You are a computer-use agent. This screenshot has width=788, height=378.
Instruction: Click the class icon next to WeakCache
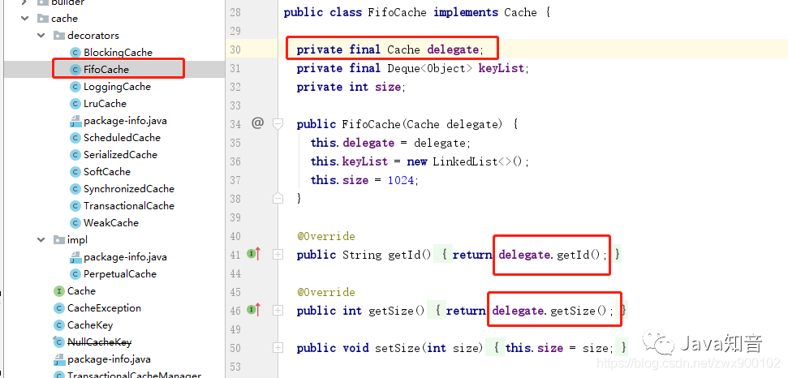(x=75, y=223)
